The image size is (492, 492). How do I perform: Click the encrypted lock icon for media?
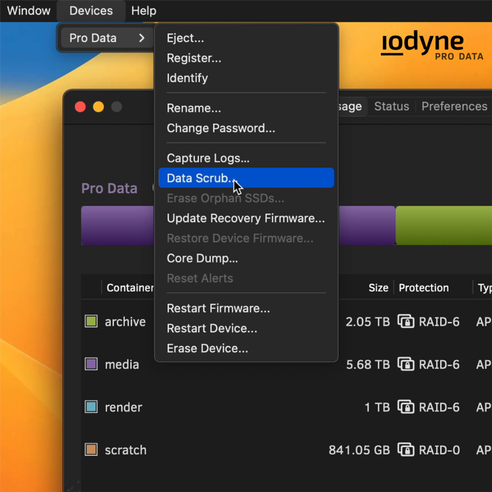[406, 364]
